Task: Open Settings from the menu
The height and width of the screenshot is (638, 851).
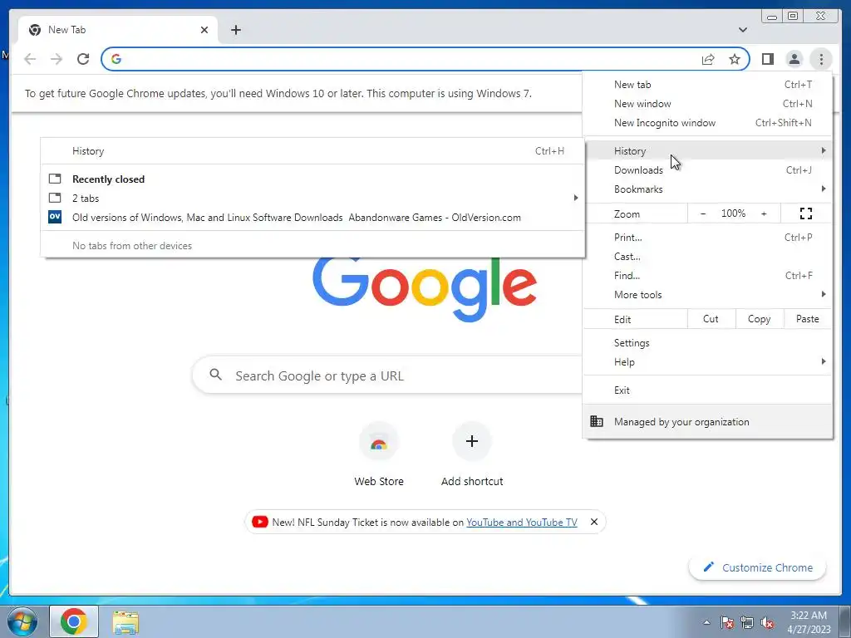Action: point(708,343)
